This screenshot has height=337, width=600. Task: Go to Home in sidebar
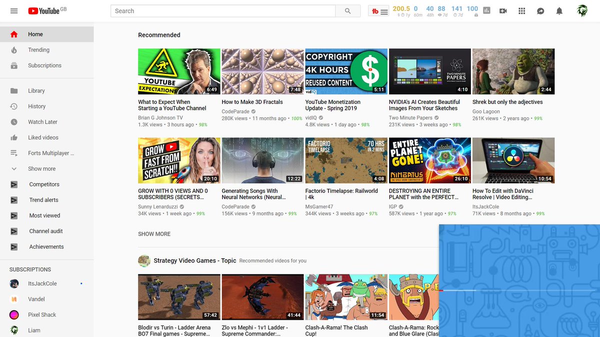[47, 34]
